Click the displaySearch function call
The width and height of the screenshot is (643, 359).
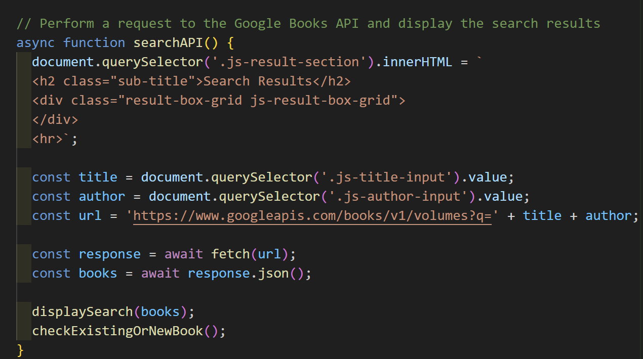tap(82, 312)
